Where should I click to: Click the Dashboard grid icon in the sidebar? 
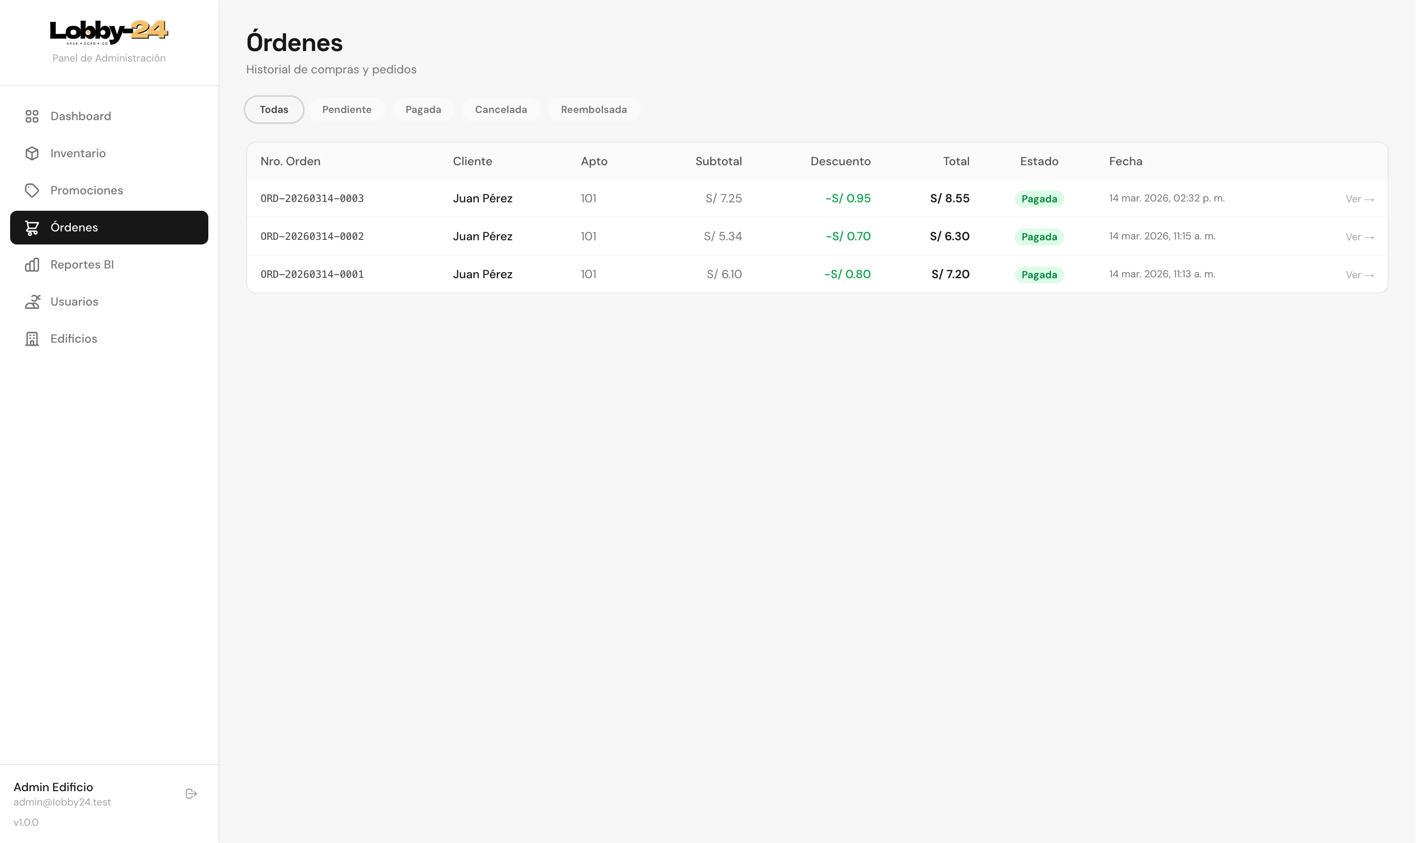32,116
